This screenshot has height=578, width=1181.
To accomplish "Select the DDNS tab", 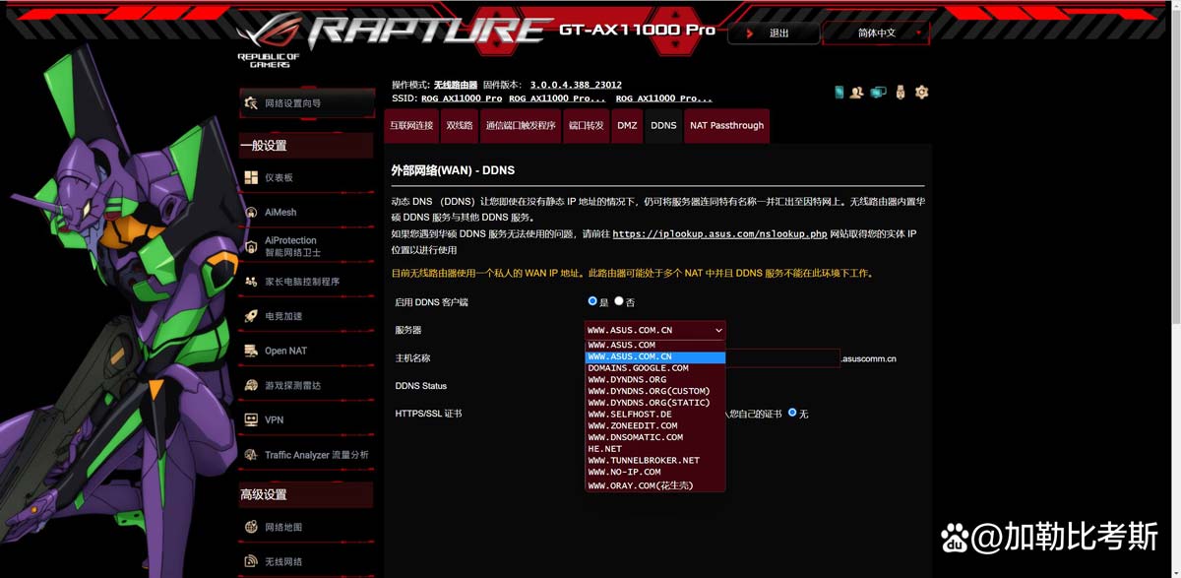I will click(x=663, y=126).
